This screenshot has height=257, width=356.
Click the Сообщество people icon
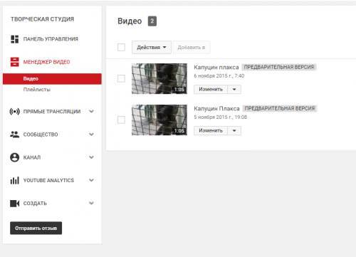pyautogui.click(x=14, y=135)
